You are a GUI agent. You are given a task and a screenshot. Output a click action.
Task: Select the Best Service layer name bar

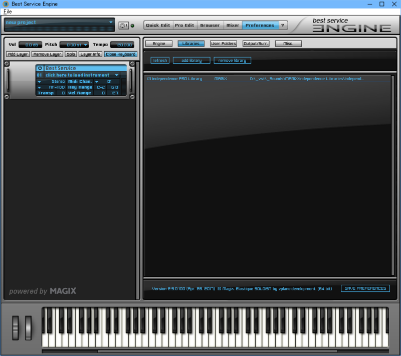tap(85, 68)
